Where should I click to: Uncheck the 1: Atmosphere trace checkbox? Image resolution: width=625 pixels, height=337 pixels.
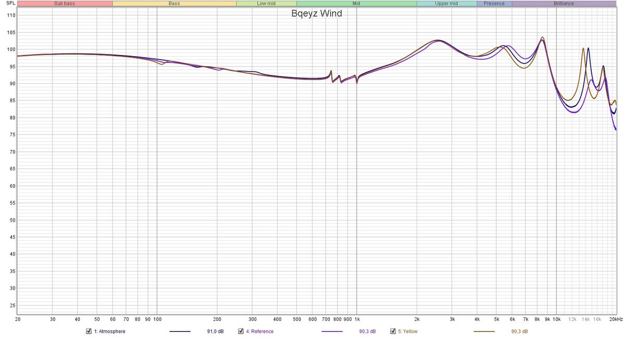pyautogui.click(x=89, y=331)
